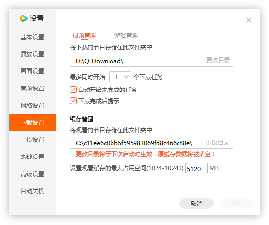Click the 将观看的节目存储在此文件夹中 label
Viewport: 269px width, 225px height.
[111, 130]
